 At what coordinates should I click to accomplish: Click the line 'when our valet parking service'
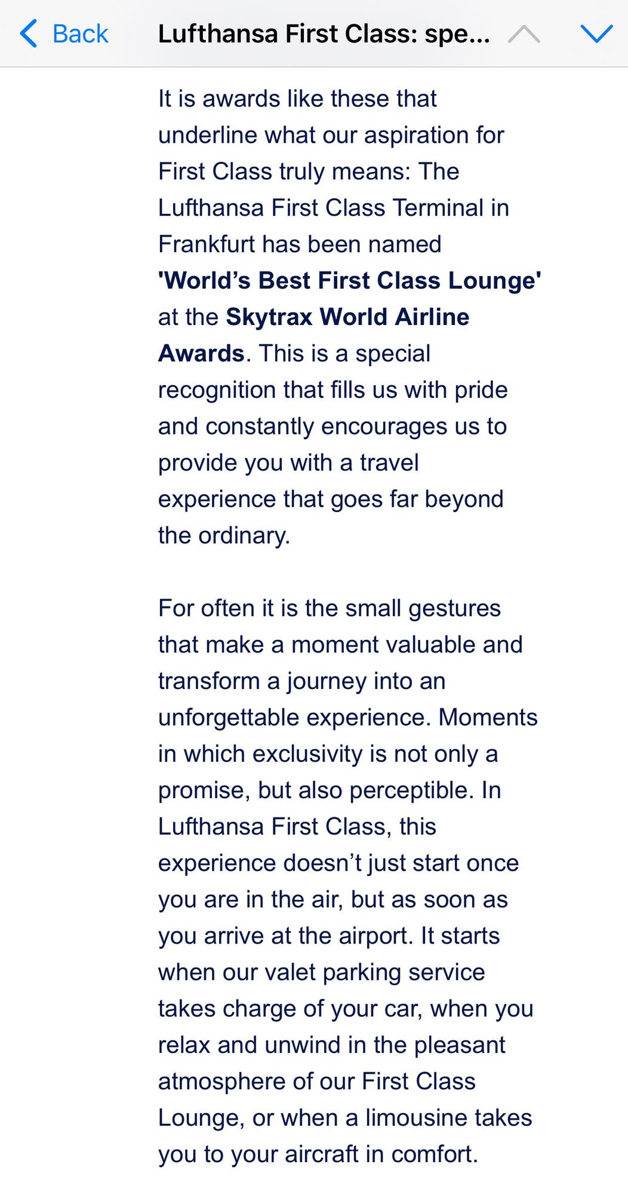click(x=322, y=972)
